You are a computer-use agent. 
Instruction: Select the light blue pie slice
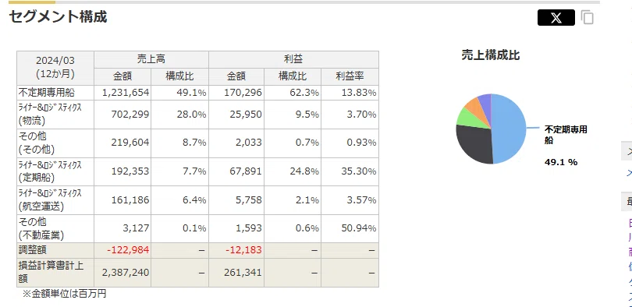point(510,129)
